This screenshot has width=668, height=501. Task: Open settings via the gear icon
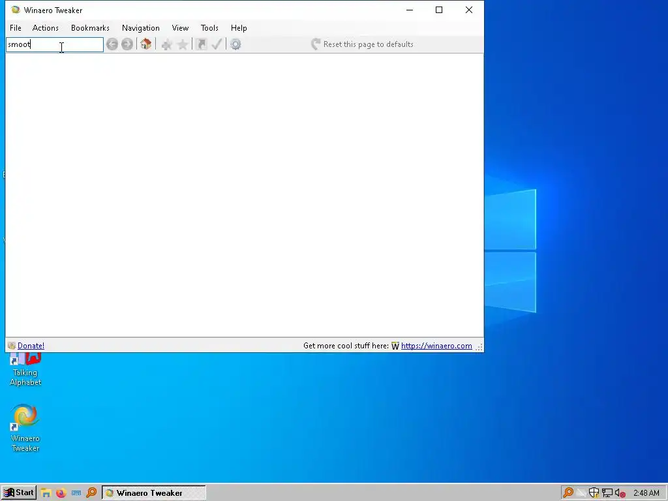pos(235,44)
